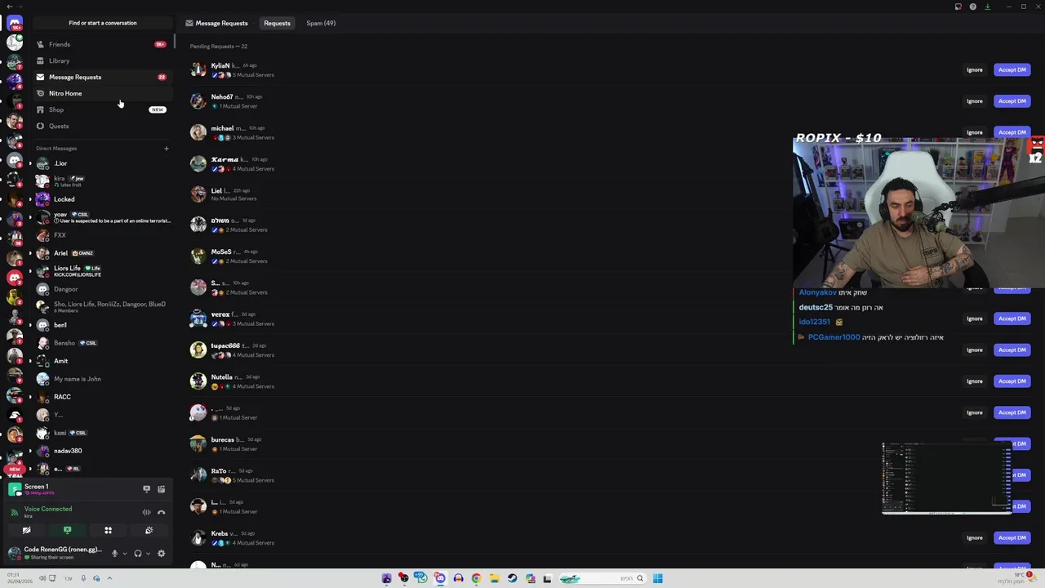Screen dimensions: 1045x588
Task: Open the Friends page
Action: 102,44
